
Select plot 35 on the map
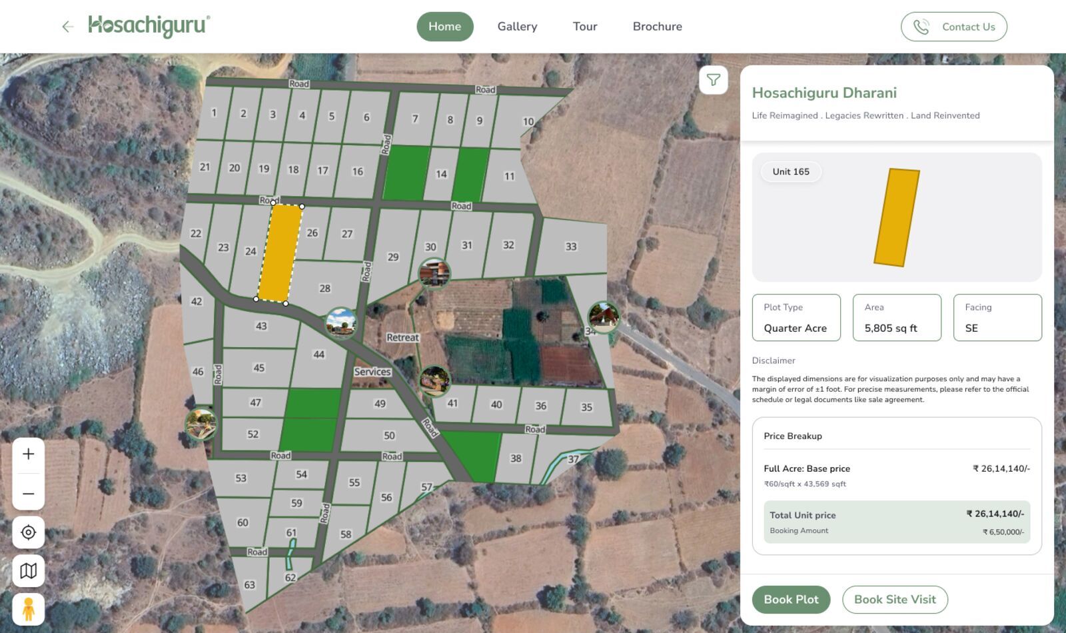tap(586, 407)
